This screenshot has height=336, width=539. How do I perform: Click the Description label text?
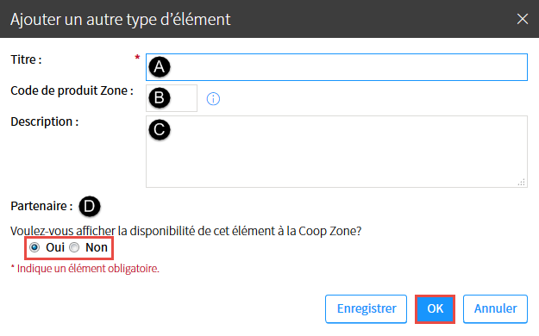[45, 121]
